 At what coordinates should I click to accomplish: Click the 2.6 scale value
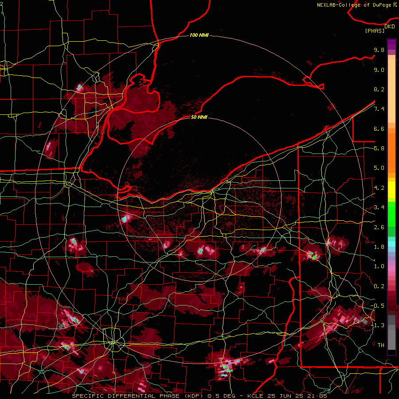point(379,227)
